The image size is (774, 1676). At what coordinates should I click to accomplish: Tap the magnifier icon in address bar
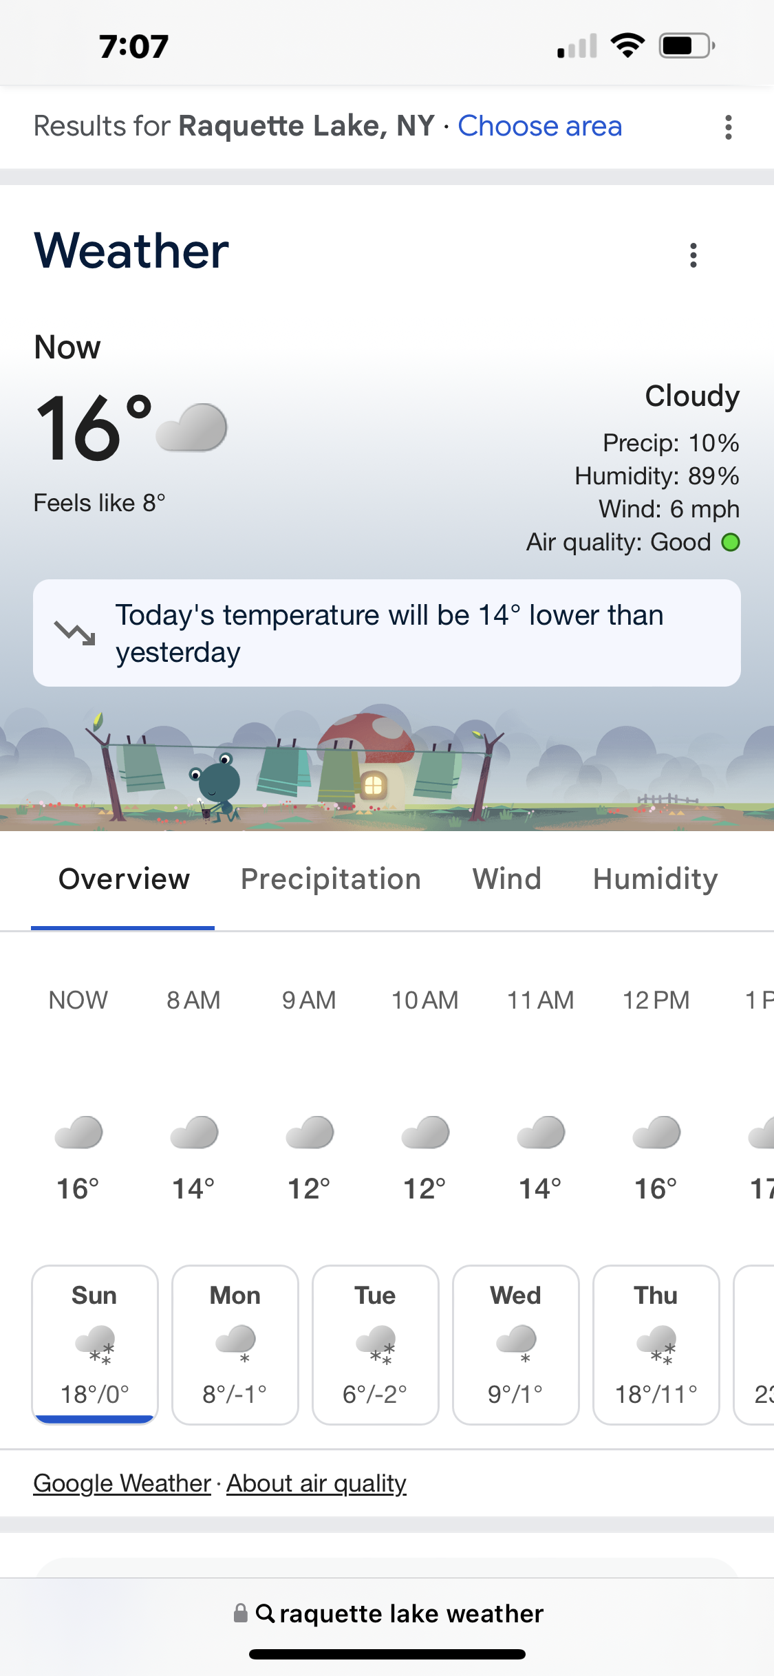pyautogui.click(x=266, y=1613)
